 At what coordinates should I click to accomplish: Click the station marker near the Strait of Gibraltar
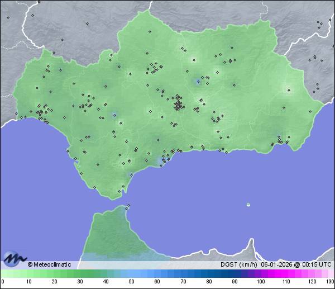128,206
